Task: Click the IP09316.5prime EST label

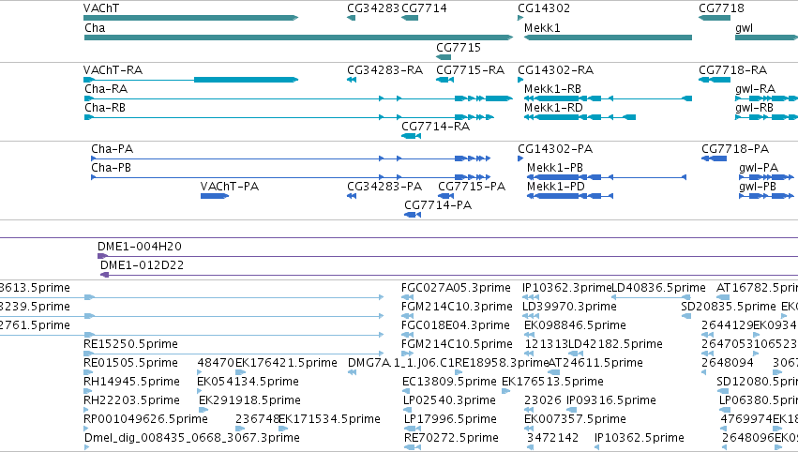Action: pyautogui.click(x=611, y=400)
